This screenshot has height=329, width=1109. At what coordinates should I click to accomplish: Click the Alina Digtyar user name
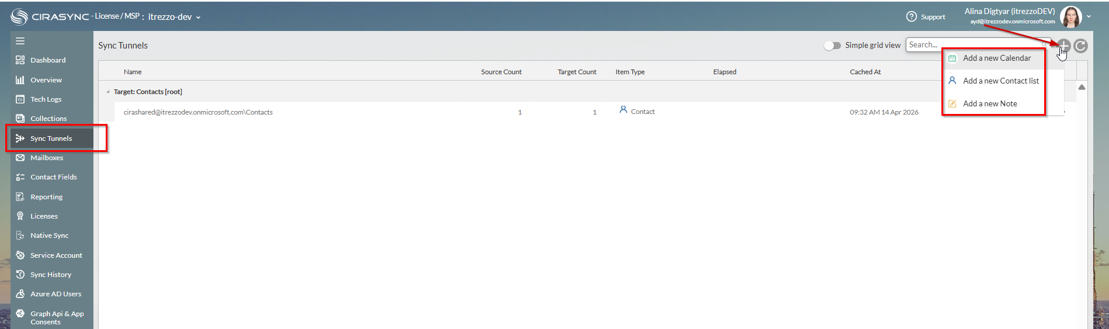point(1010,11)
